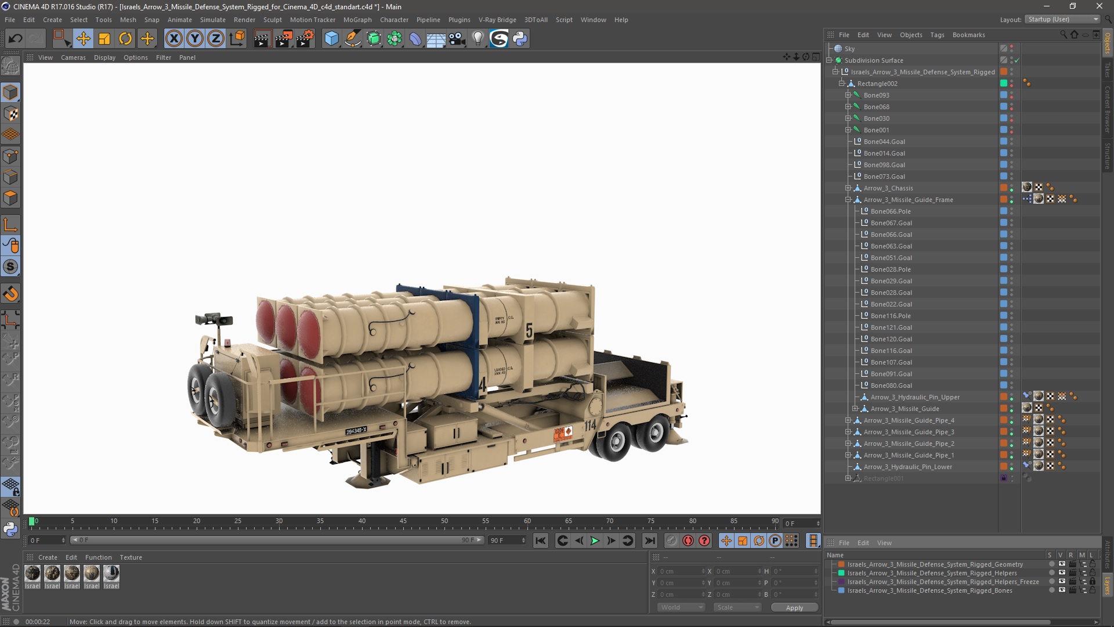
Task: Select Bone044.Goal in object tree
Action: (884, 142)
